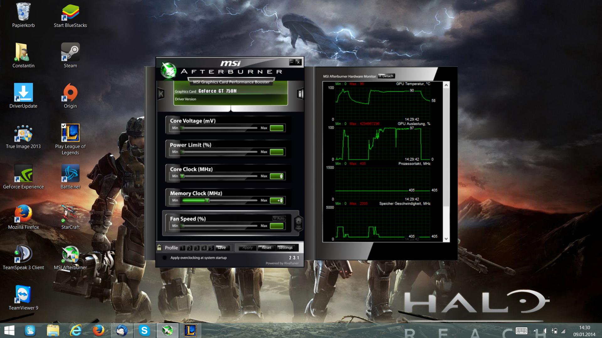Show hidden tray icons with the arrow

(535, 331)
